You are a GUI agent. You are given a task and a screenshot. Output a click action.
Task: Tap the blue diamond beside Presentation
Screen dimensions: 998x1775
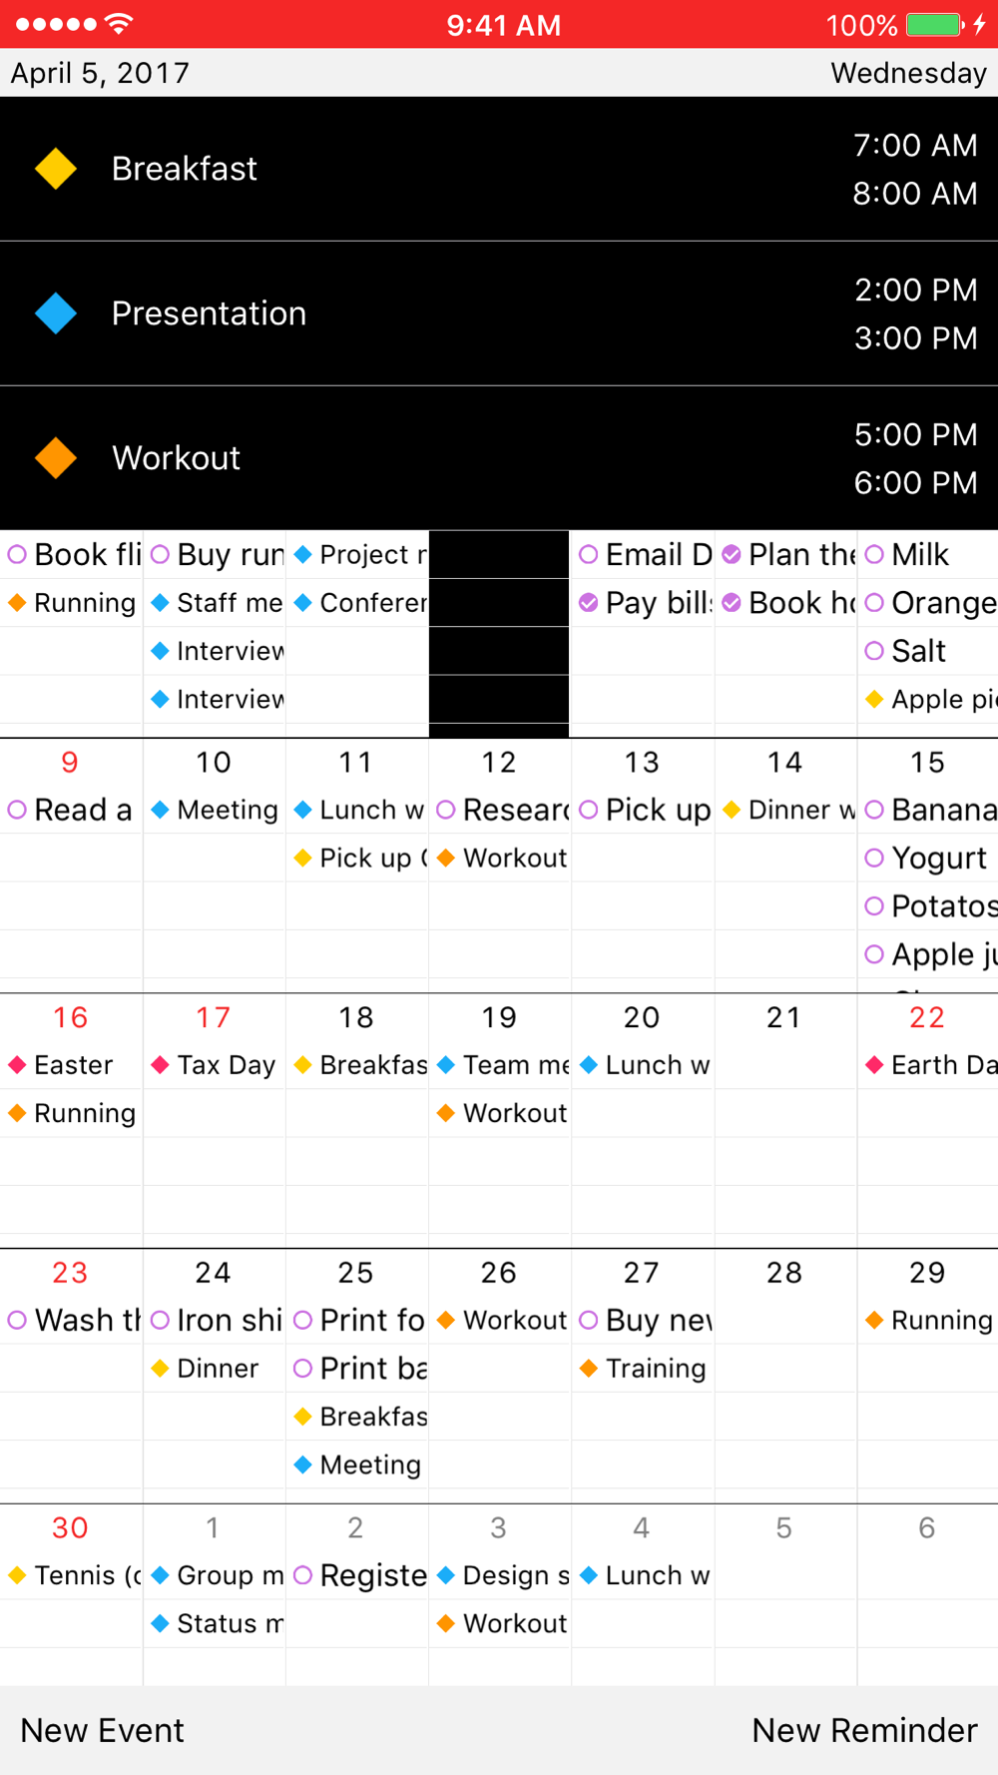(56, 313)
